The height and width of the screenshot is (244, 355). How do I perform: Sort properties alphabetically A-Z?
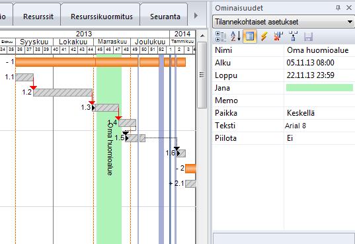click(235, 36)
